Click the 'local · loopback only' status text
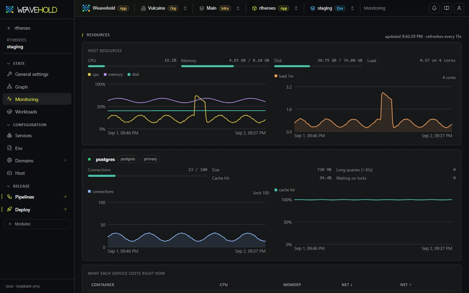The height and width of the screenshot is (293, 469). pos(23,286)
